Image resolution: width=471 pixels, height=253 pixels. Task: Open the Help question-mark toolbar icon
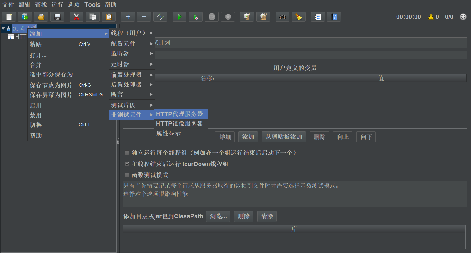click(334, 17)
